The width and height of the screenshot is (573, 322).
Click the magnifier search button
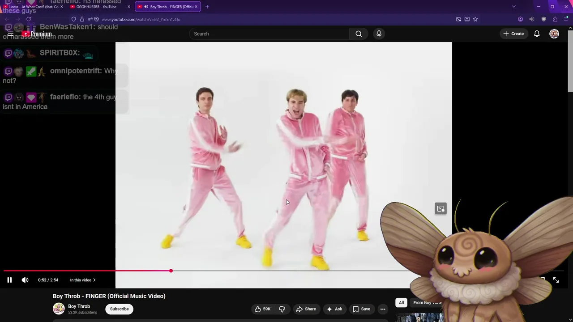[359, 34]
